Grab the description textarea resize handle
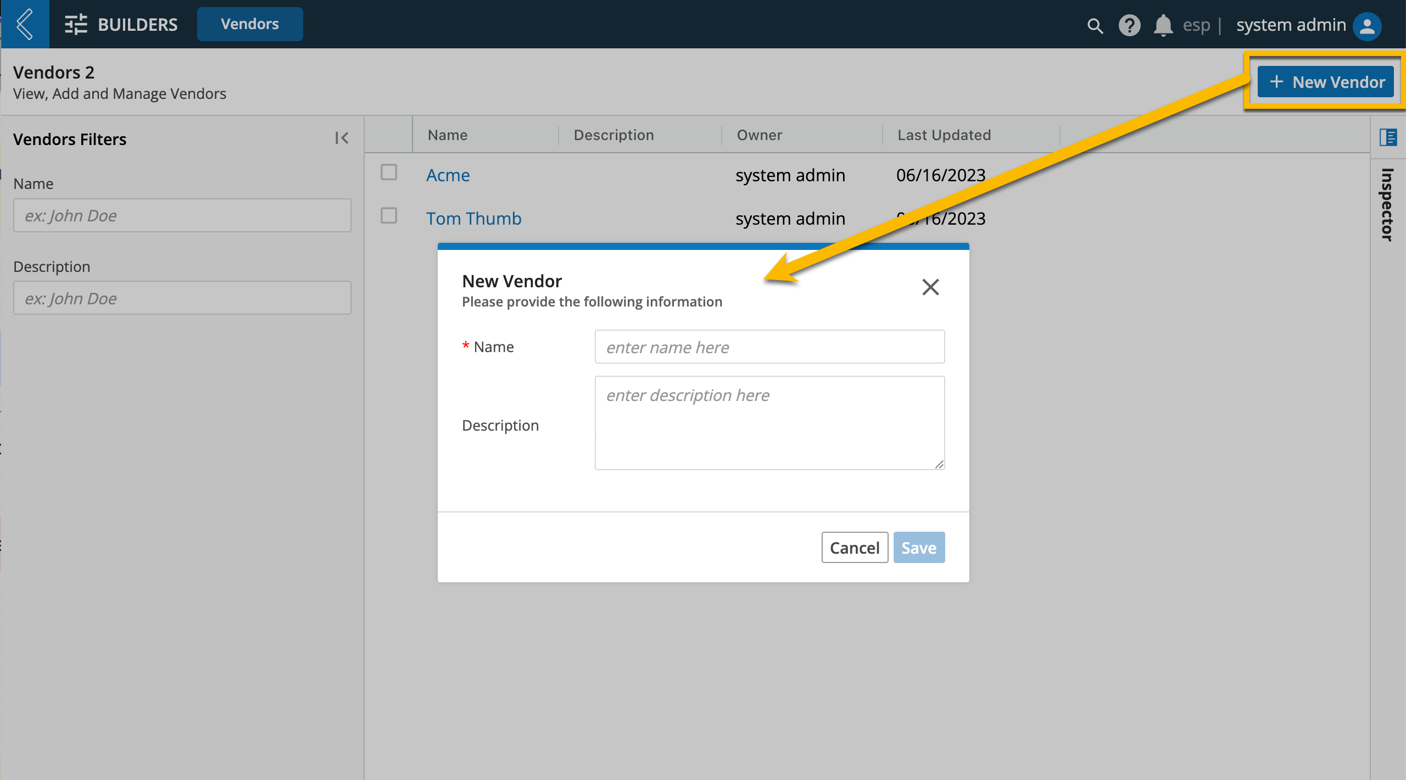 939,465
